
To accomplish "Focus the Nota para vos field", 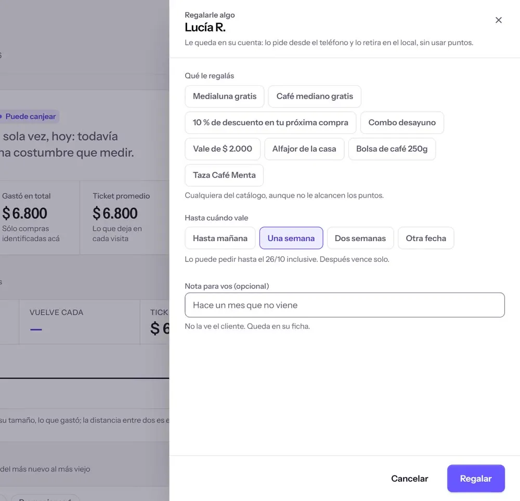I will 345,305.
